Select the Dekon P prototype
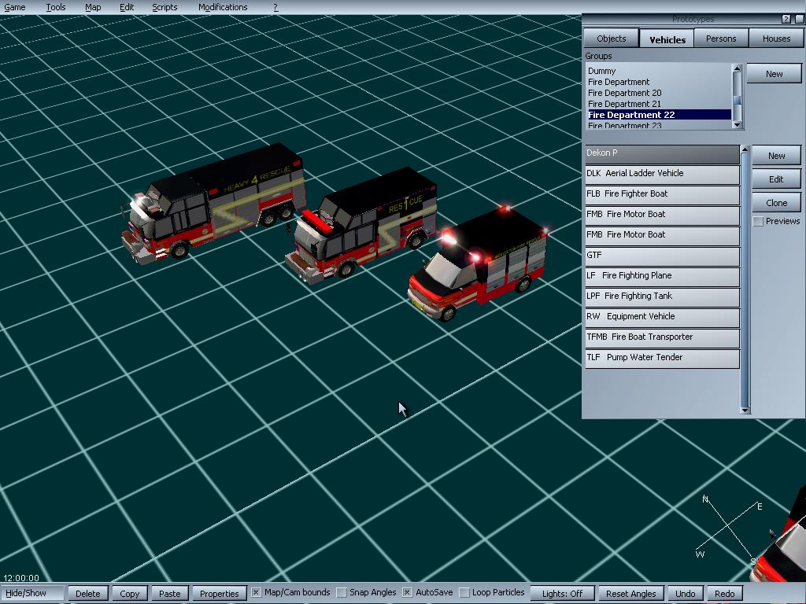 click(x=662, y=153)
